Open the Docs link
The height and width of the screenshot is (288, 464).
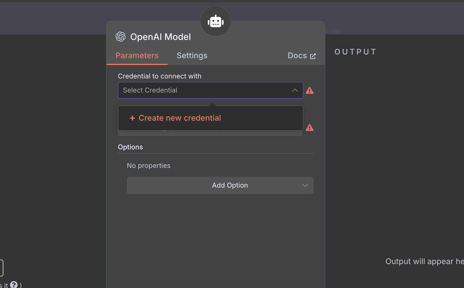coord(297,56)
